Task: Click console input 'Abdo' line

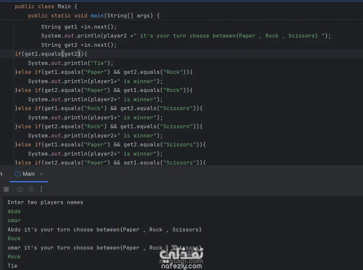Action: click(x=14, y=211)
